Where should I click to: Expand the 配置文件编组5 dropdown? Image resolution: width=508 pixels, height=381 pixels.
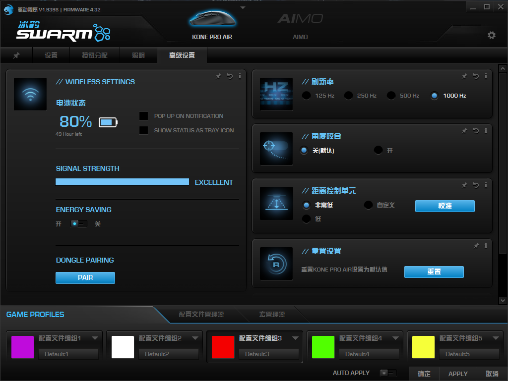[x=496, y=338]
